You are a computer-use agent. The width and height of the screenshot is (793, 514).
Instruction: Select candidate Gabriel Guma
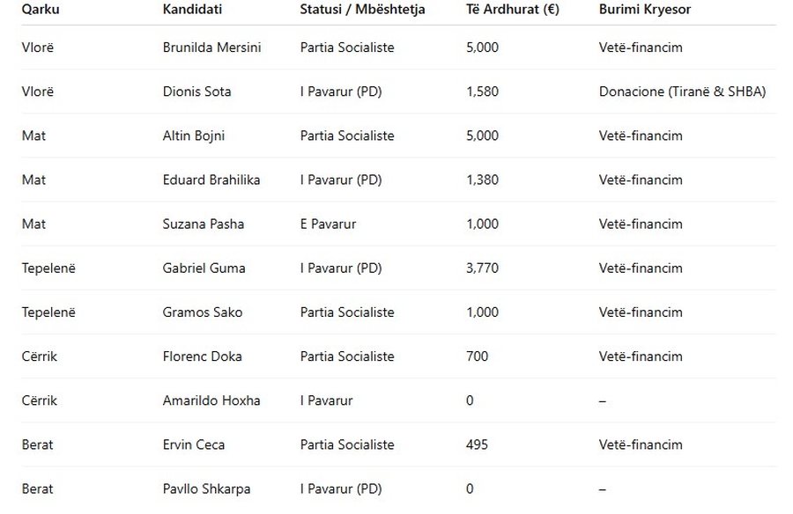click(204, 268)
